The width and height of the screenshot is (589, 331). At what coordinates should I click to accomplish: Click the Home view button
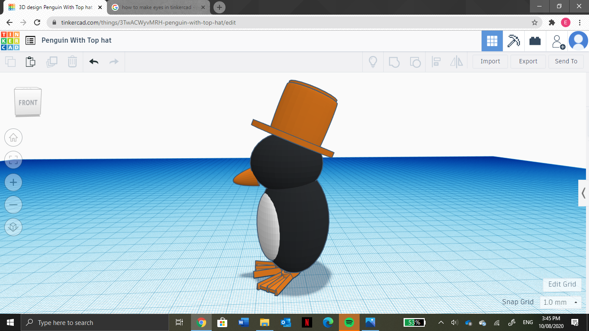(13, 138)
